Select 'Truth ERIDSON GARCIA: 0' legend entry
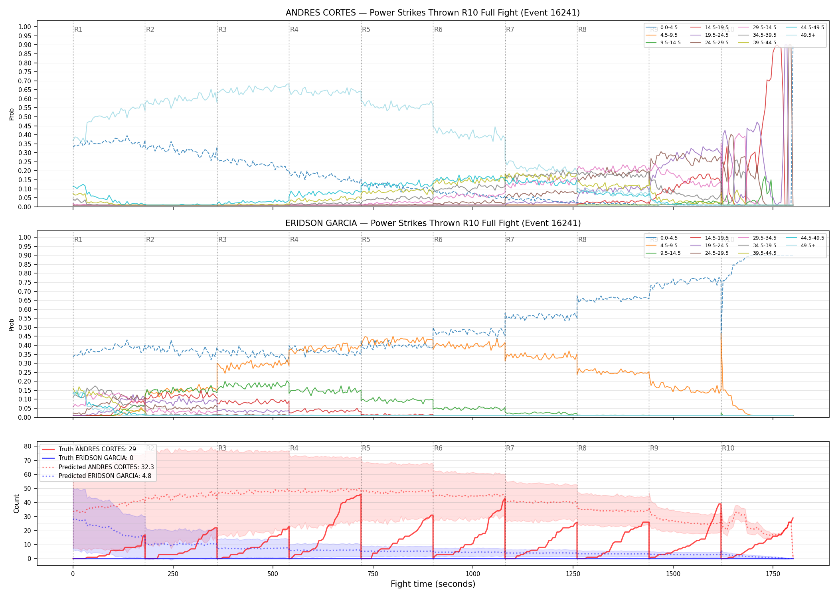Screen dimensions: 838x598 coord(96,458)
